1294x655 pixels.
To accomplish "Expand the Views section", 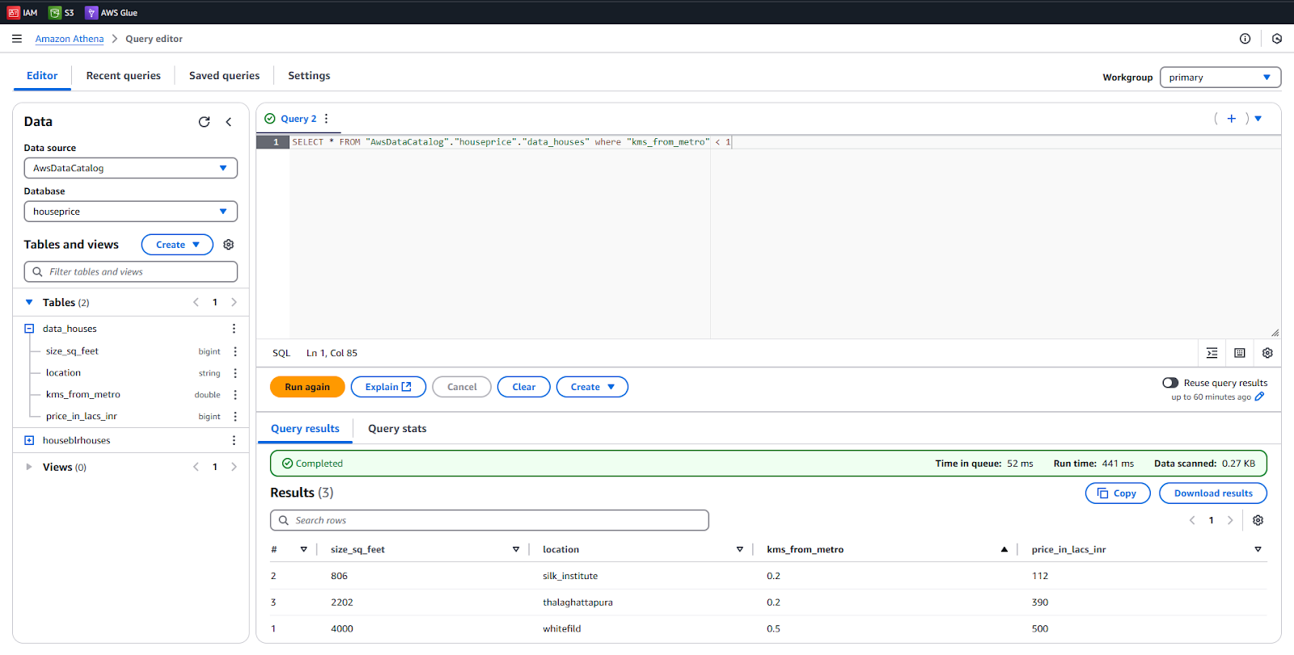I will click(x=29, y=467).
